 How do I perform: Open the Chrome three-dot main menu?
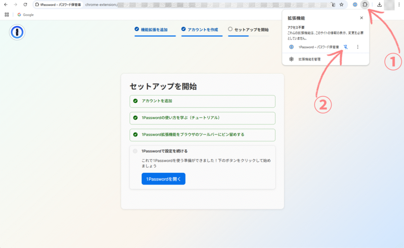399,5
